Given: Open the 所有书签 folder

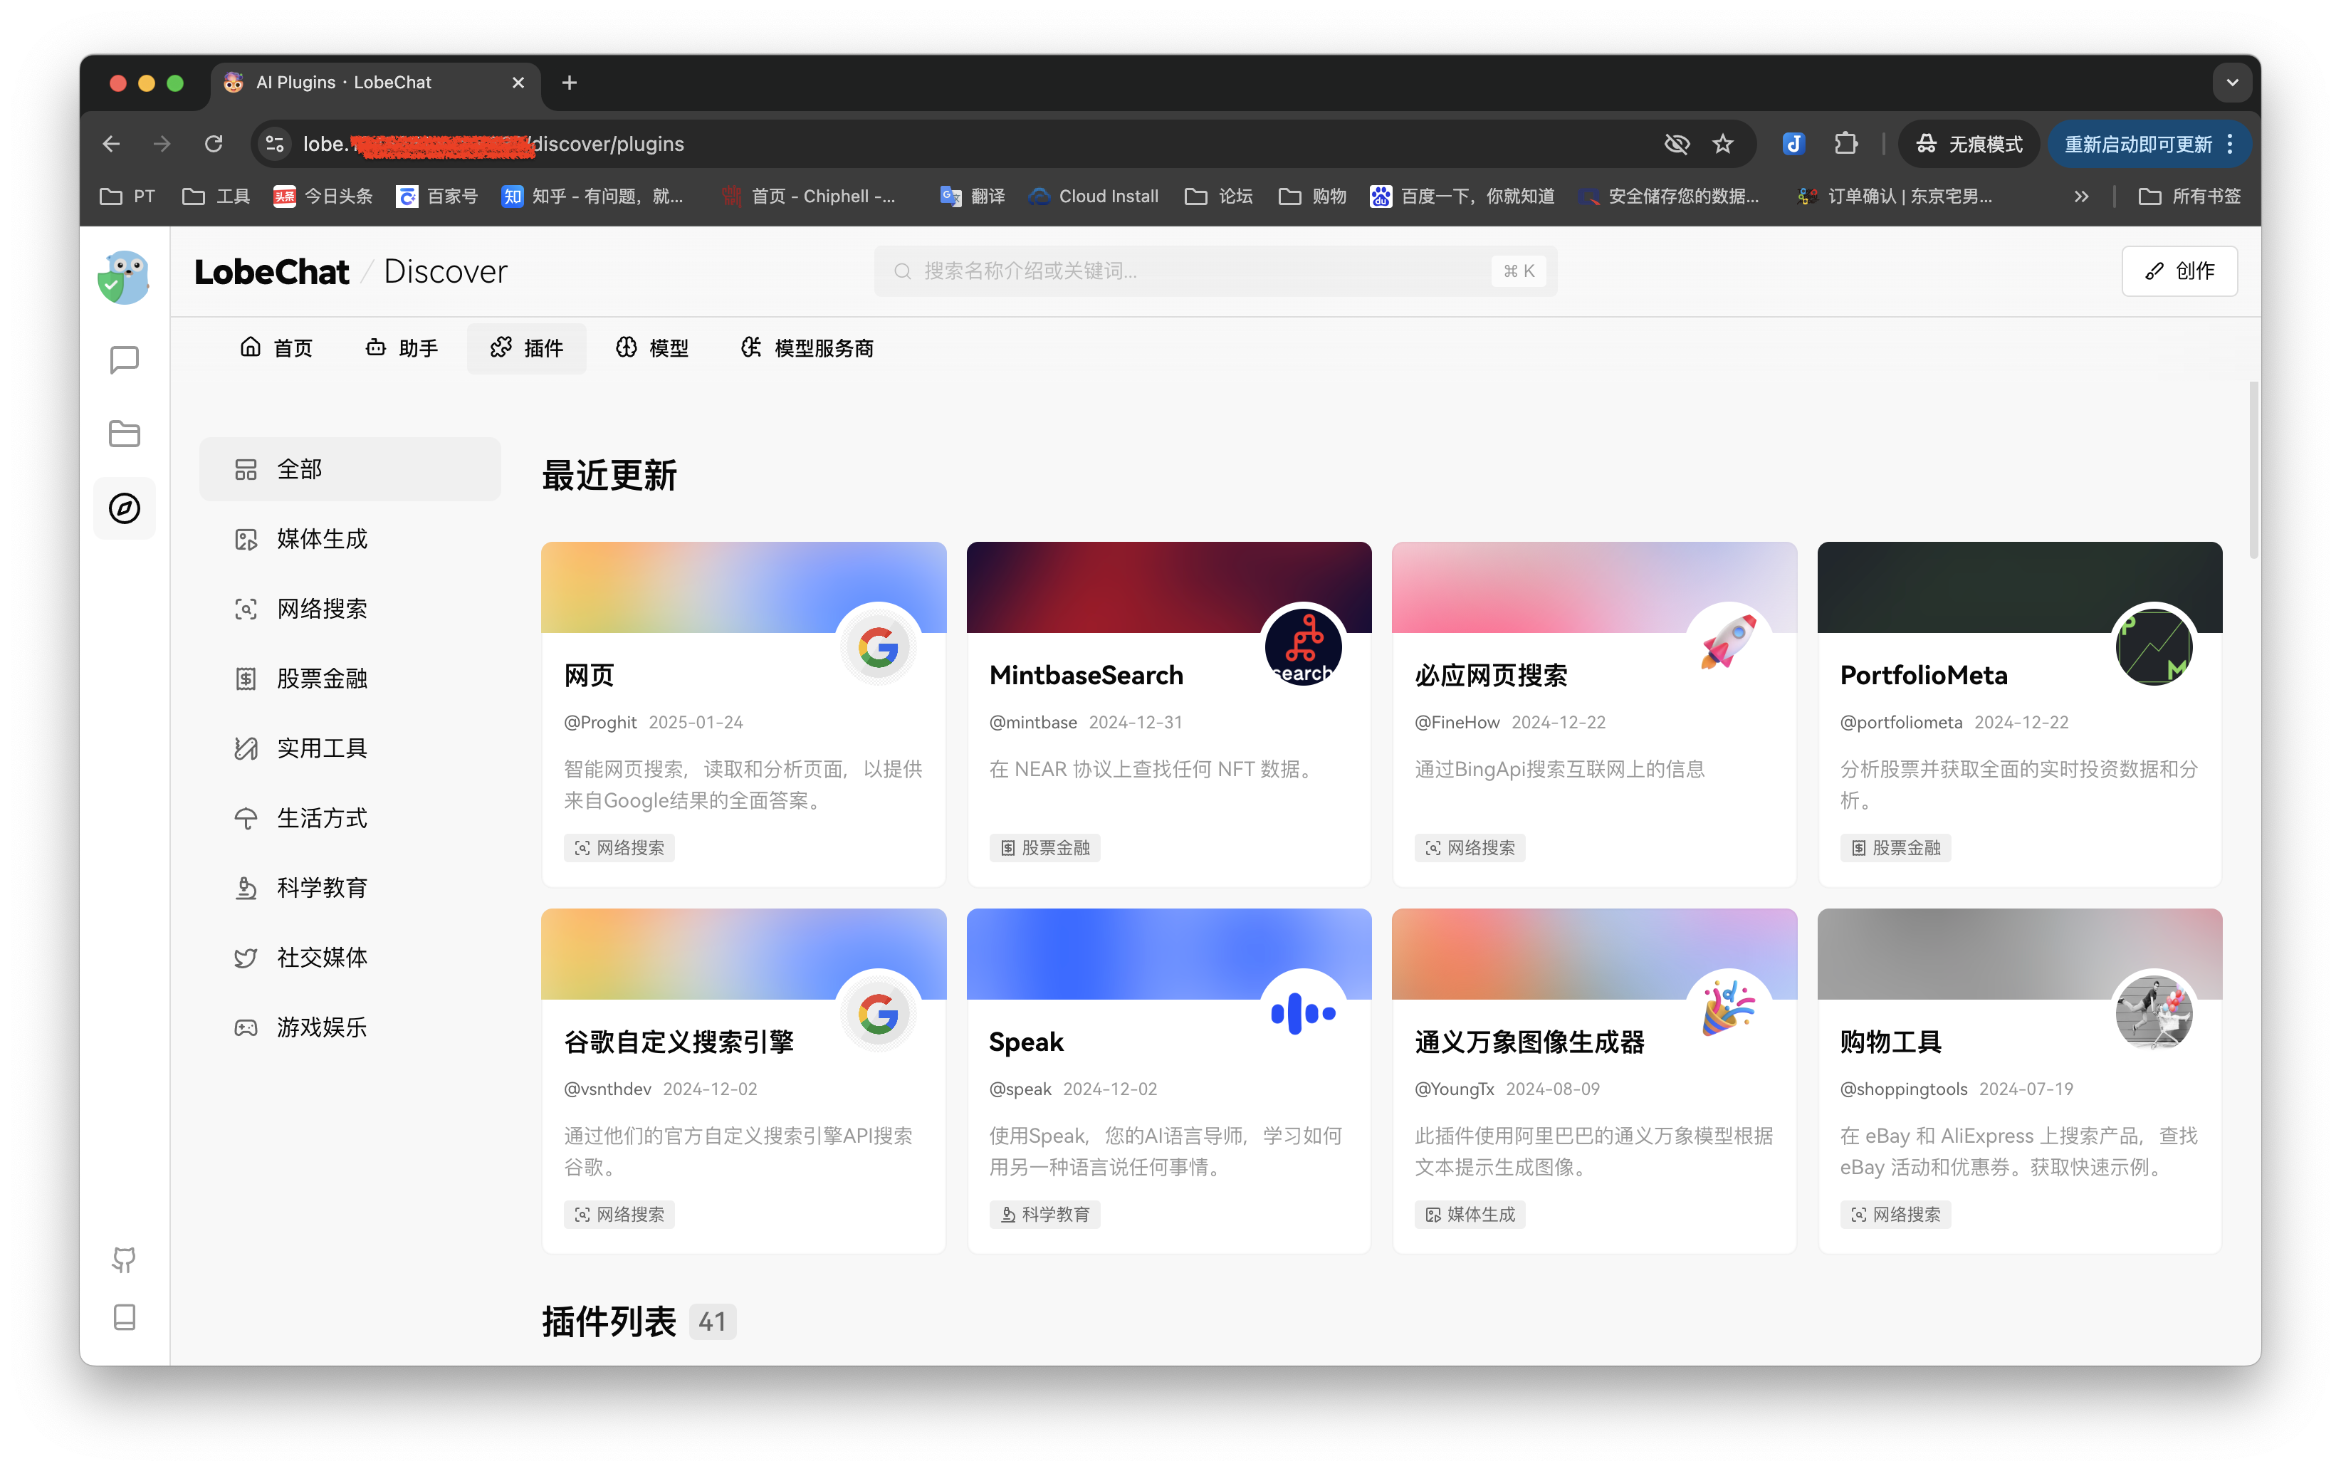Looking at the screenshot, I should click(x=2189, y=197).
